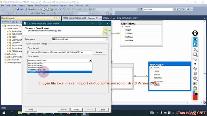Open the Database Diagram menu
Image resolution: width=207 pixels, height=116 pixels.
point(58,5)
